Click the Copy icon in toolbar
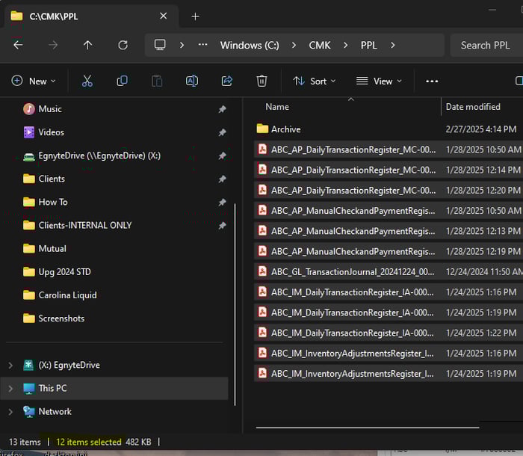The height and width of the screenshot is (456, 523). point(122,81)
